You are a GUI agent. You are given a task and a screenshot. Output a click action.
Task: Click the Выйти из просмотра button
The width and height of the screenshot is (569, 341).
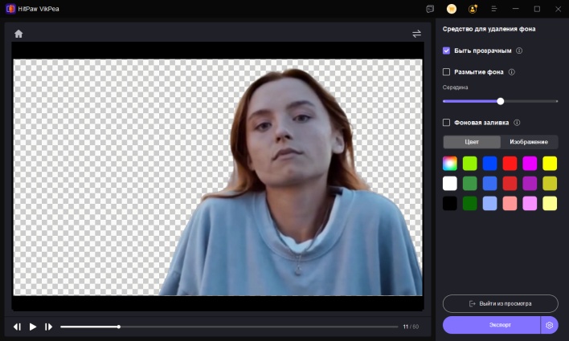pyautogui.click(x=500, y=303)
